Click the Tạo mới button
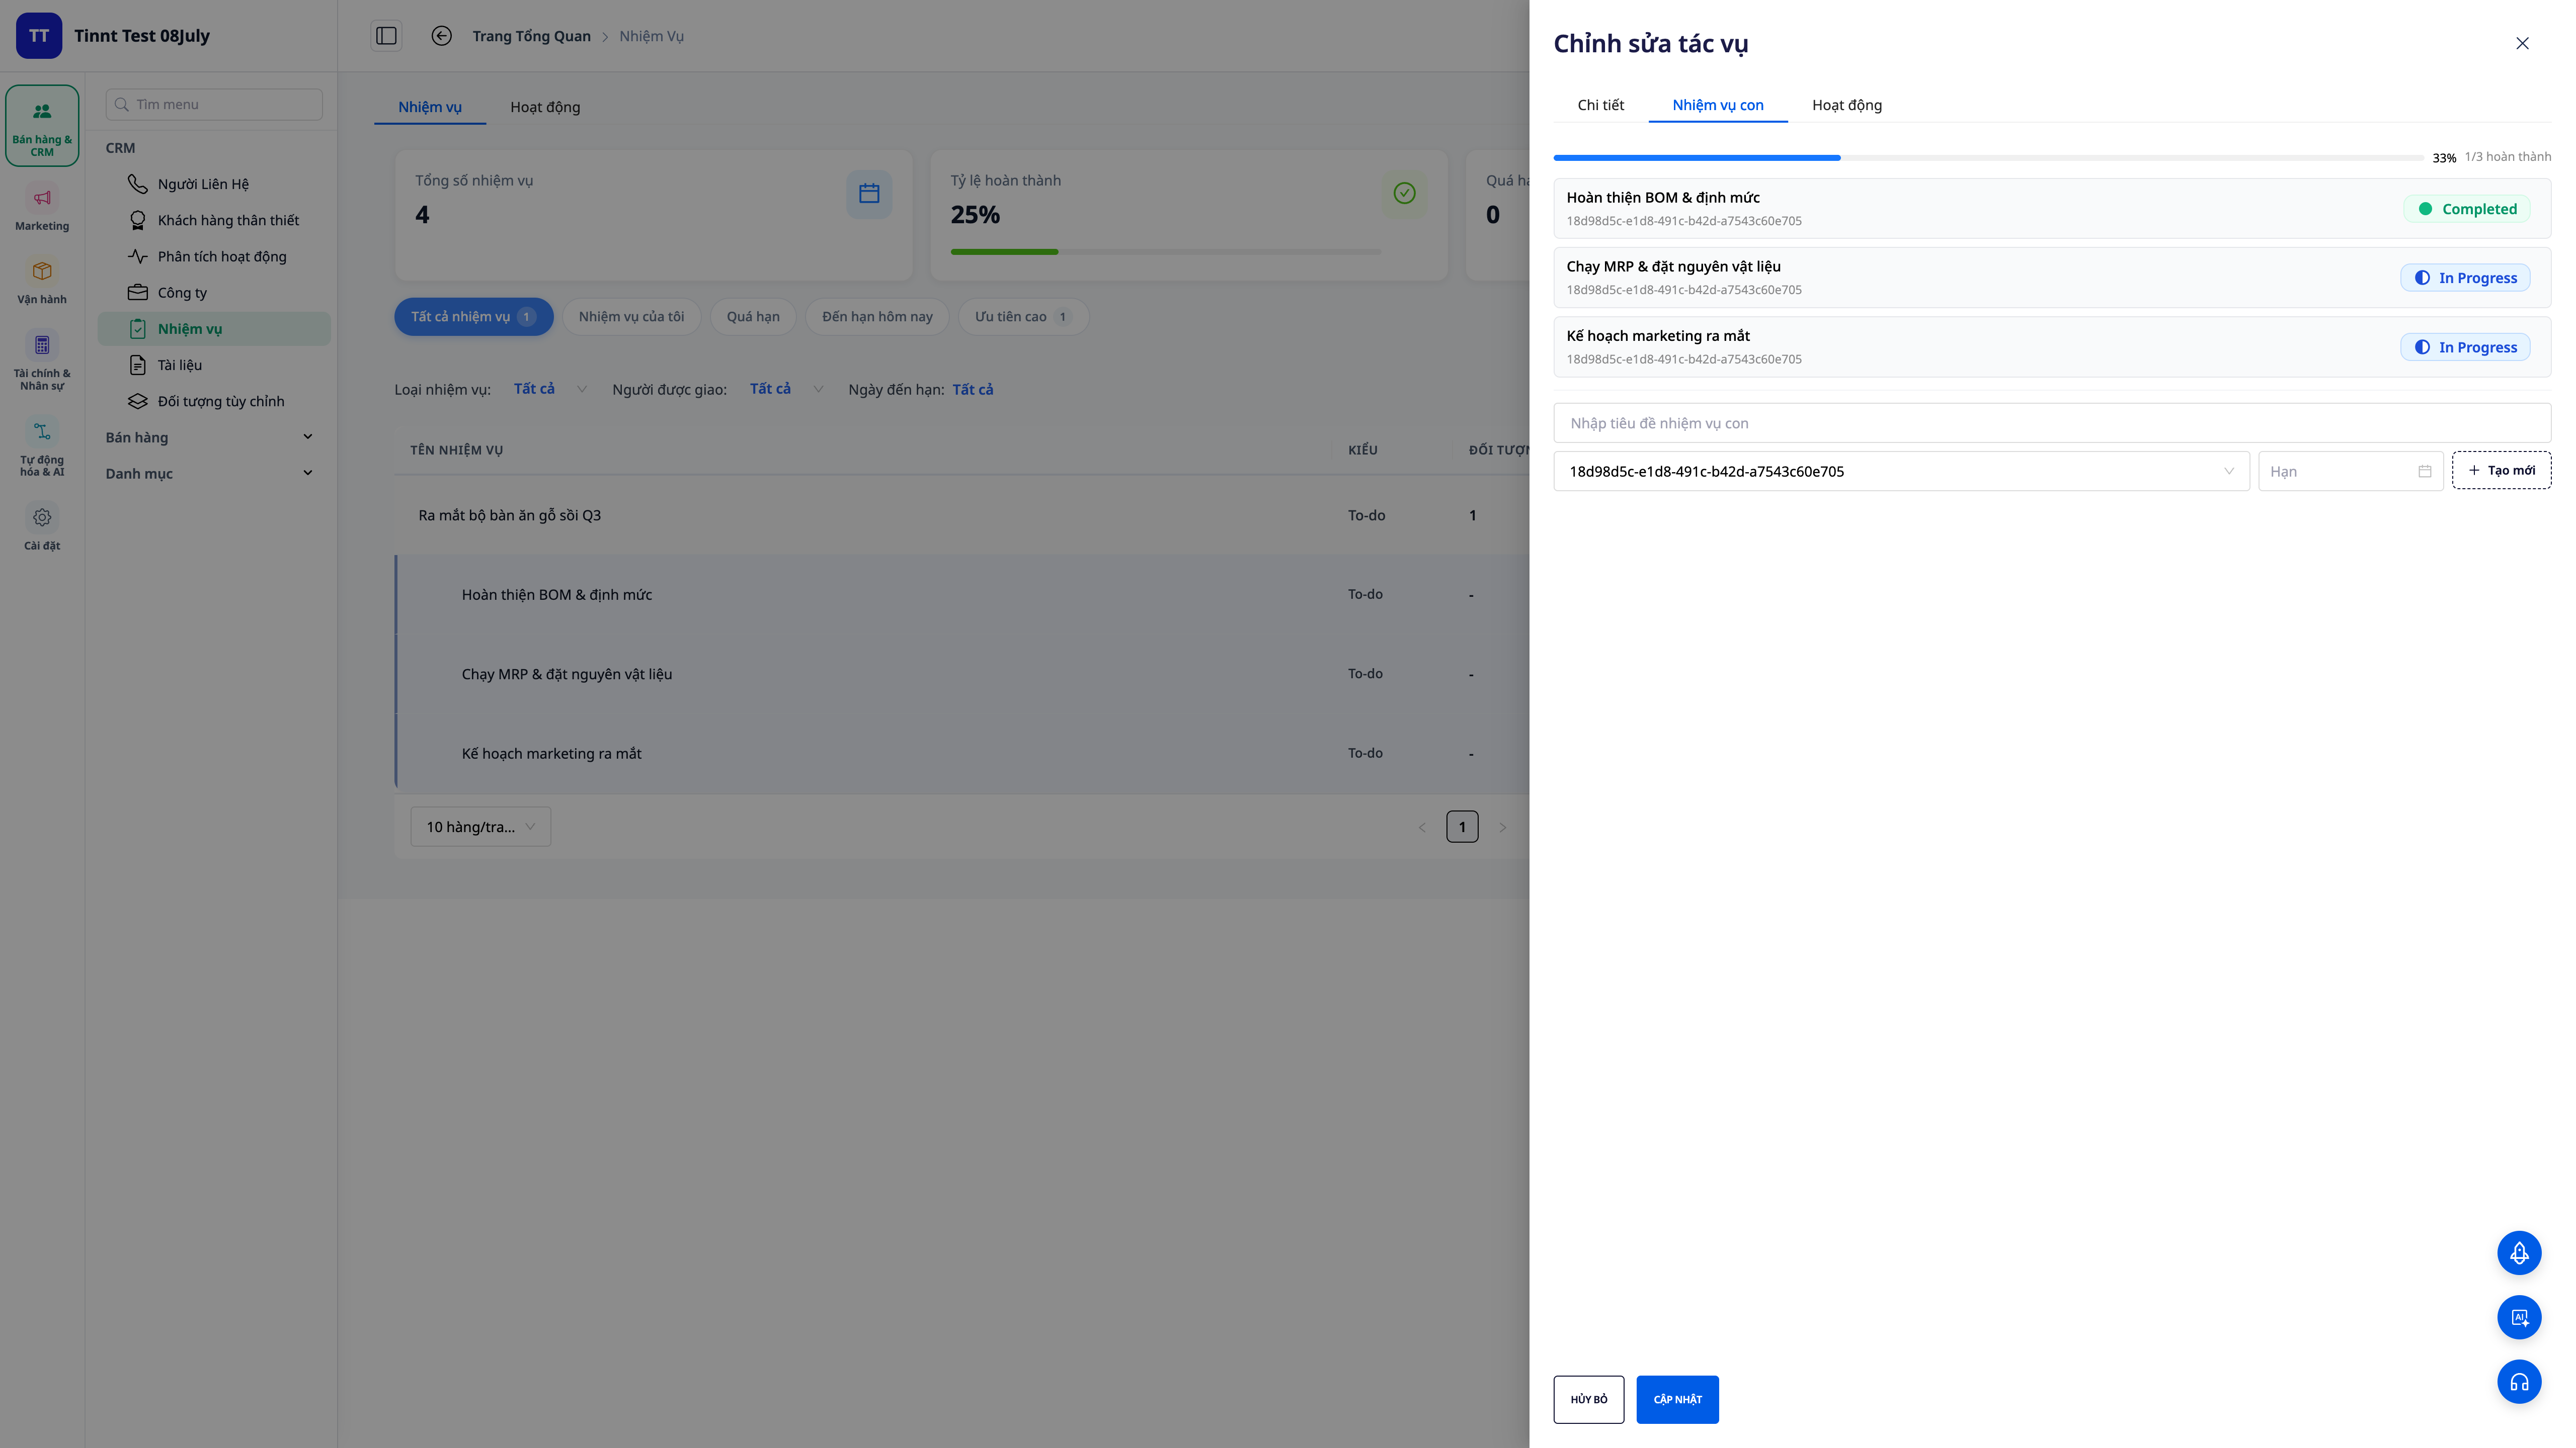 (2501, 470)
